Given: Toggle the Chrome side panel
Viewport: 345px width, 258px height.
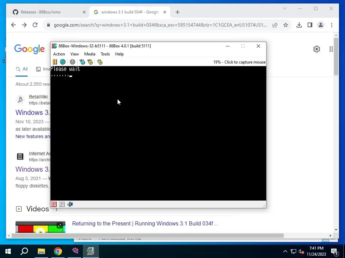Looking at the screenshot, I should click(310, 25).
